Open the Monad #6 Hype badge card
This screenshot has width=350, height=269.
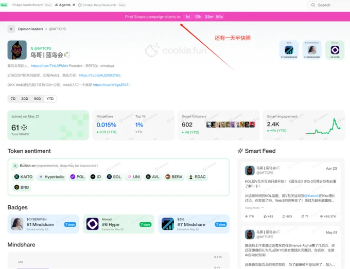(x=118, y=224)
